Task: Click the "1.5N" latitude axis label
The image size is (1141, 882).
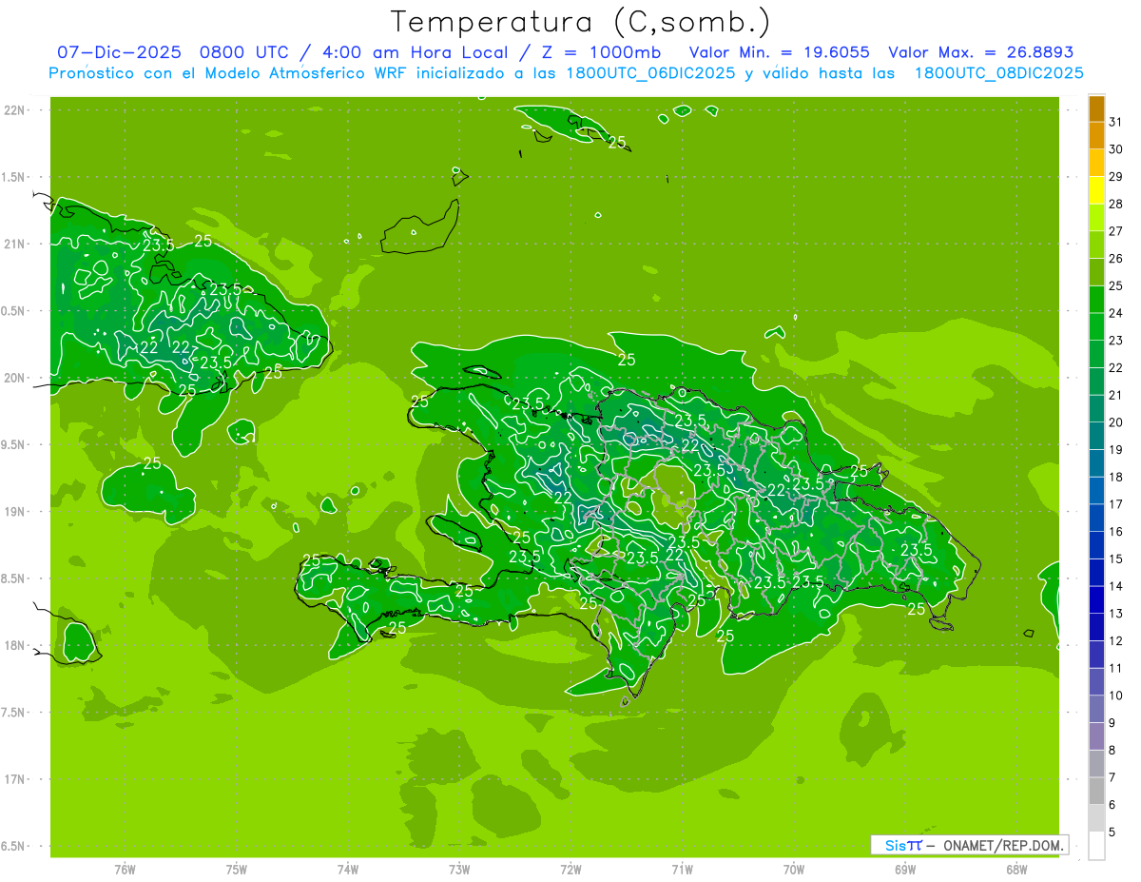Action: click(14, 177)
